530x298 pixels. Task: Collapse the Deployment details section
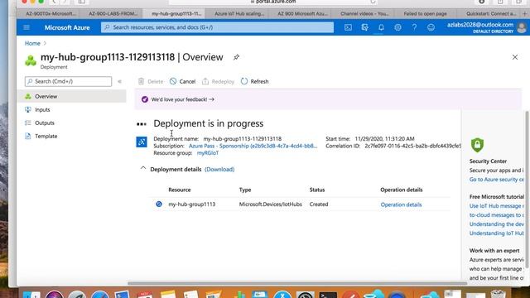pyautogui.click(x=143, y=168)
